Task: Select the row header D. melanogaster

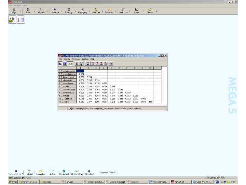Action: pos(67,71)
